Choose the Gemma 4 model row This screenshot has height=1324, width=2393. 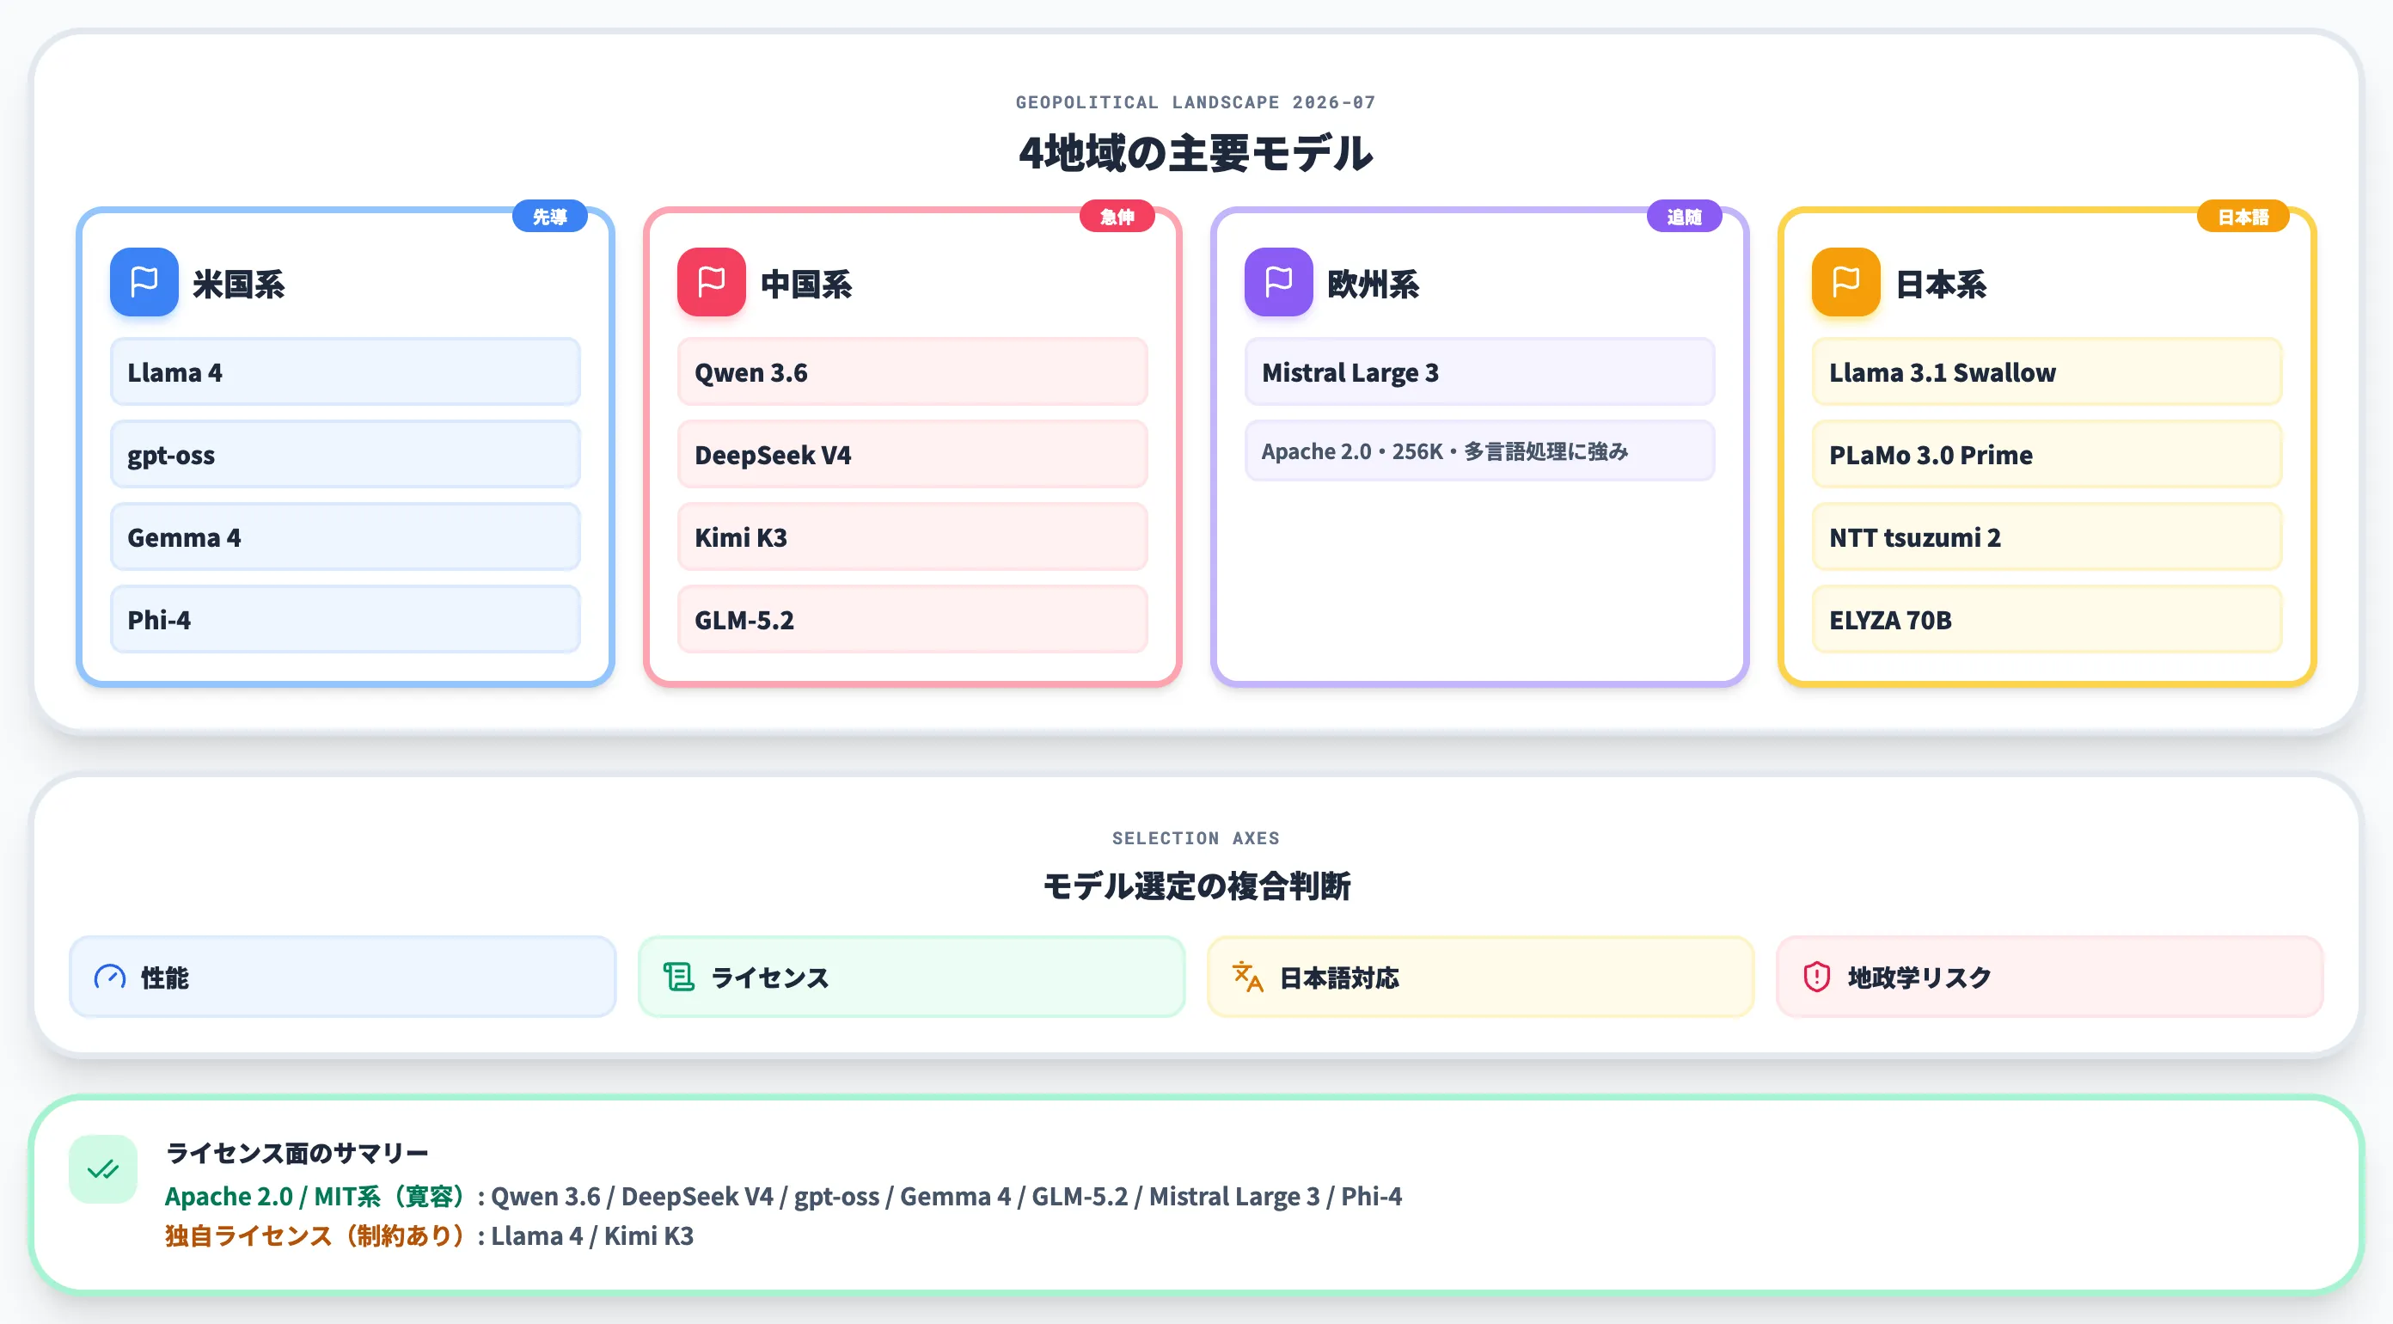[x=346, y=537]
